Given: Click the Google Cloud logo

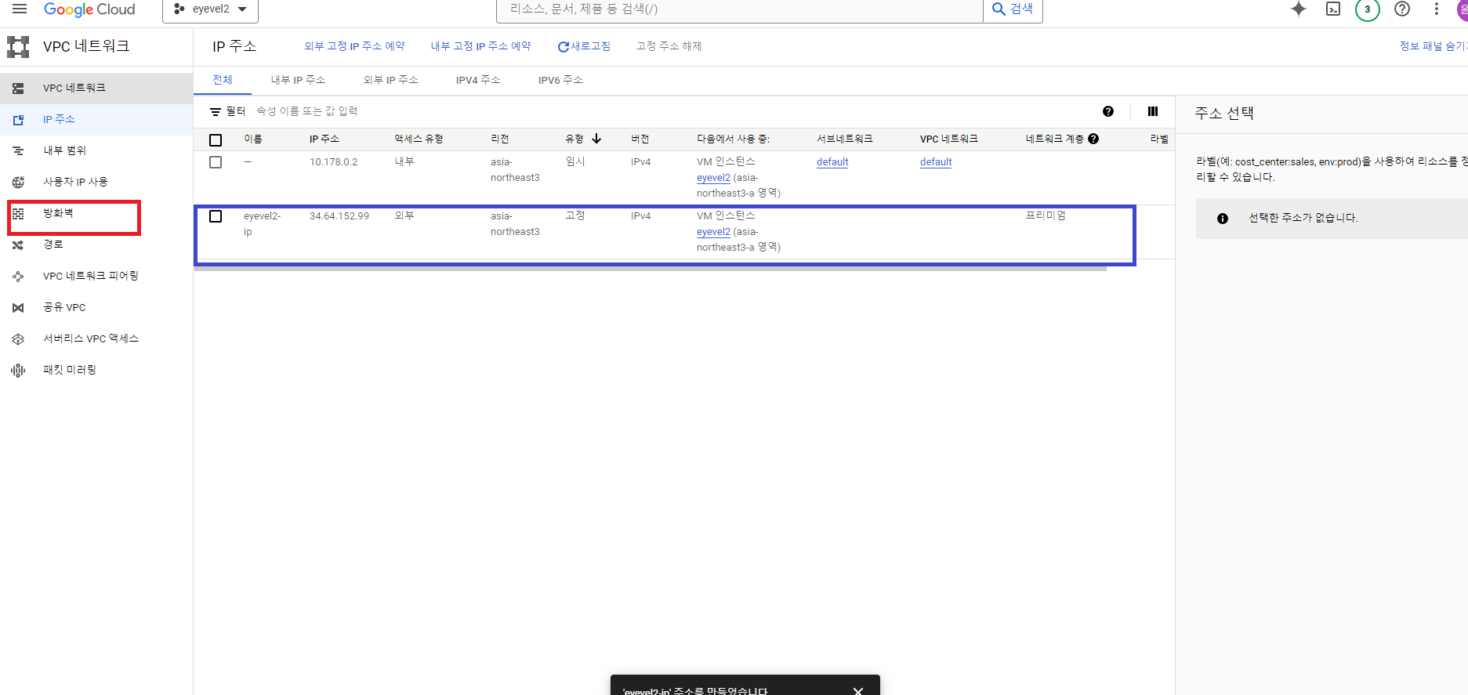Looking at the screenshot, I should pos(89,9).
